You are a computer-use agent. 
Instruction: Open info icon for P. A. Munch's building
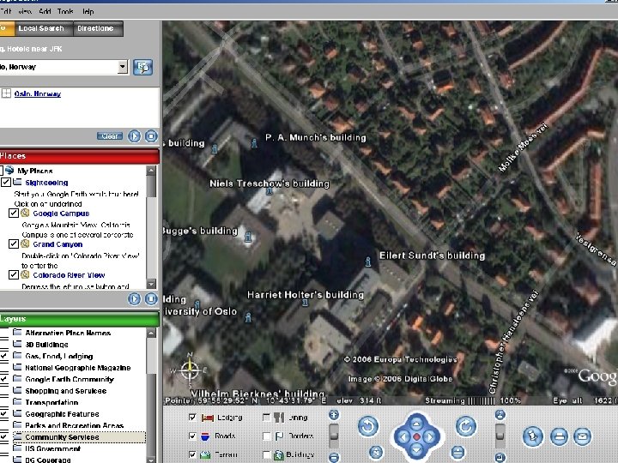pyautogui.click(x=254, y=143)
